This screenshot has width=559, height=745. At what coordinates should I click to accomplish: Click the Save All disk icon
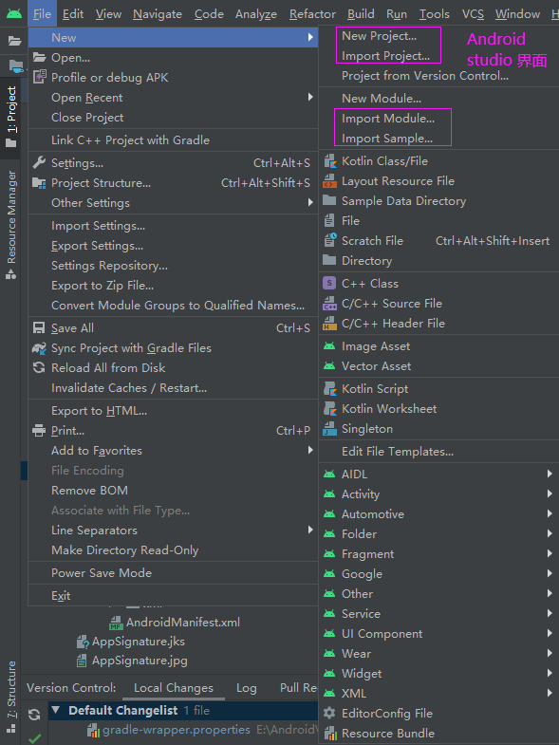39,327
